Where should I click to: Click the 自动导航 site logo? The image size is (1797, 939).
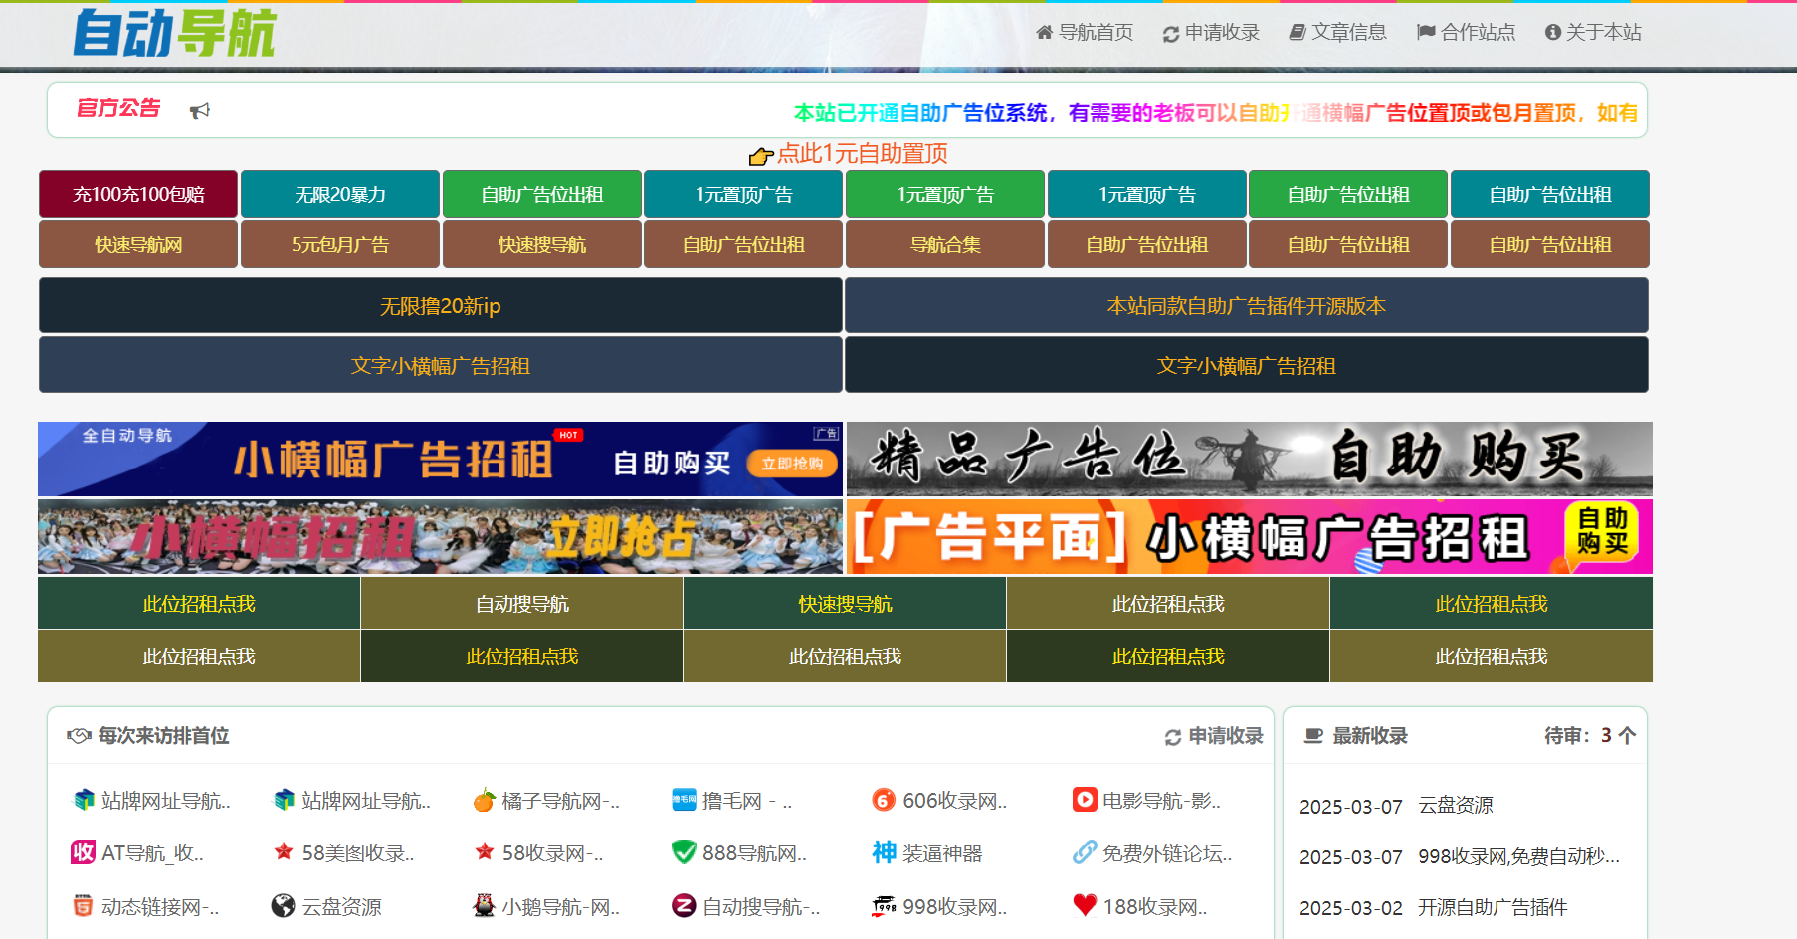174,33
